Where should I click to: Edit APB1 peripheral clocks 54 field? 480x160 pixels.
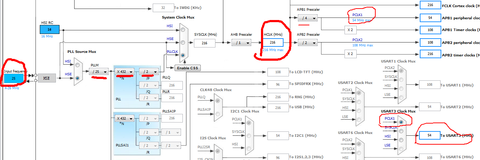pyautogui.click(x=430, y=18)
